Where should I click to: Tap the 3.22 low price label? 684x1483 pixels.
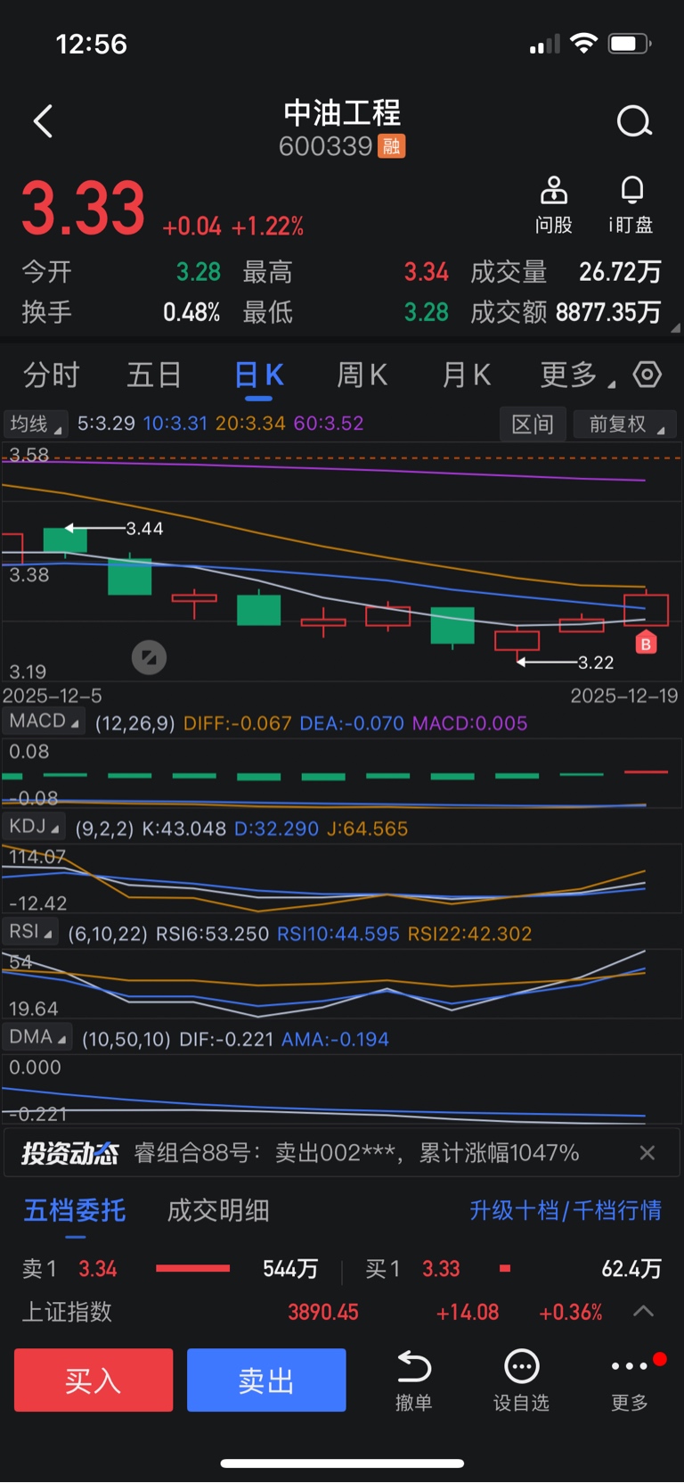click(x=596, y=663)
